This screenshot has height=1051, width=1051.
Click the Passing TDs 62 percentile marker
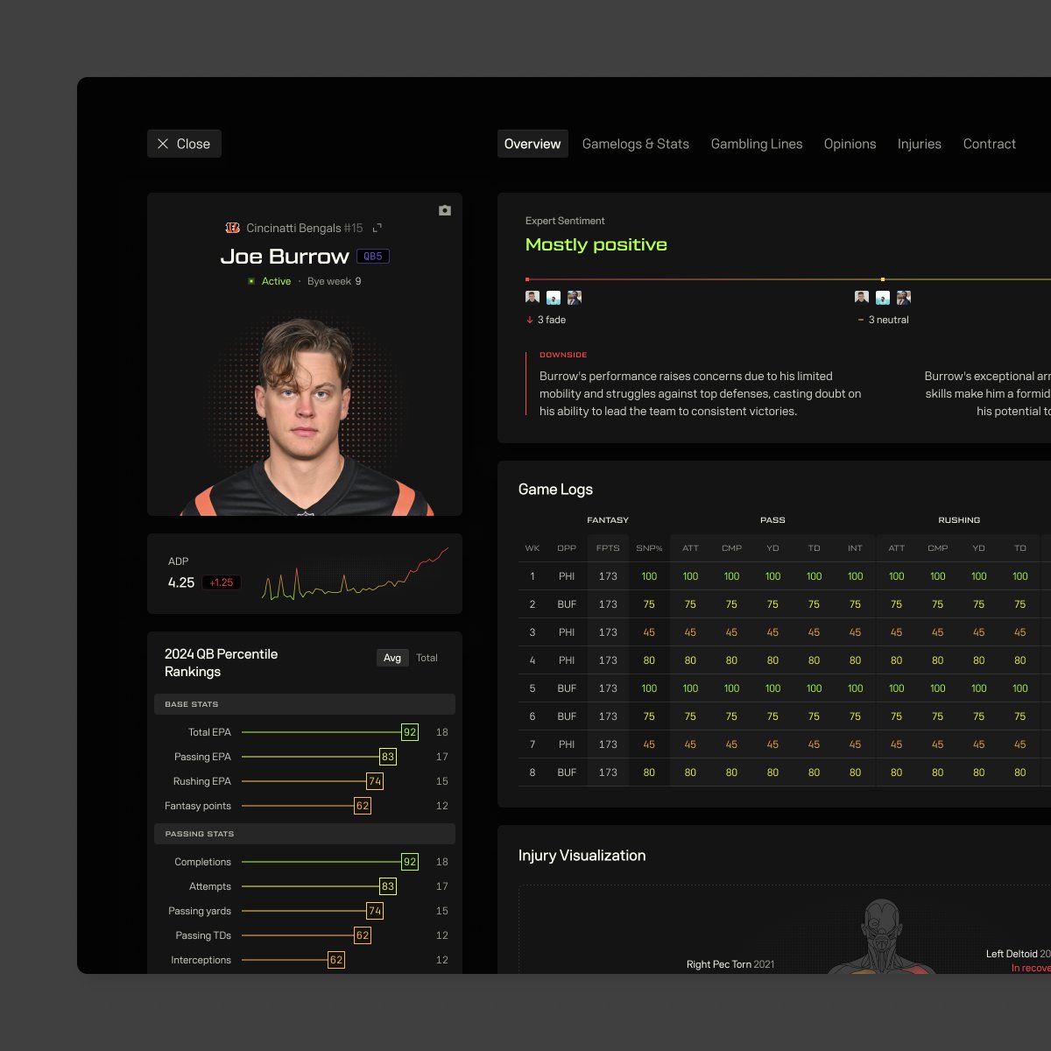click(x=363, y=935)
